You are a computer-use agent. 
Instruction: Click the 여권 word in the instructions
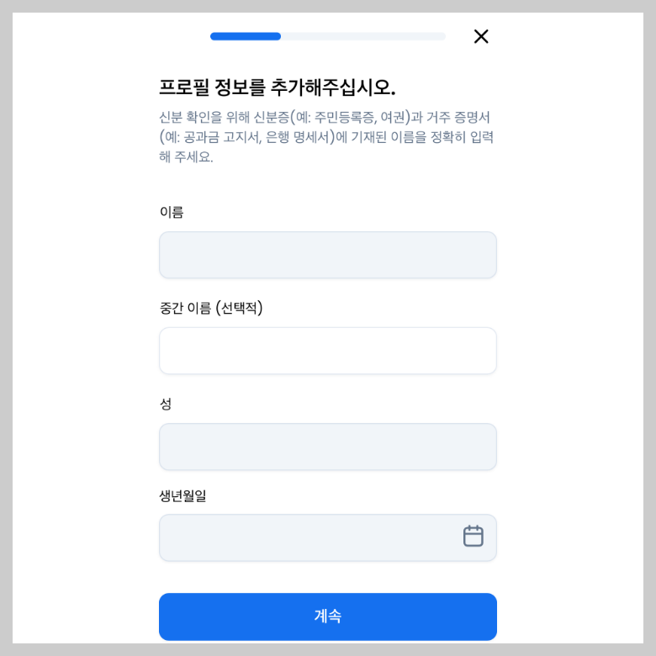click(393, 117)
